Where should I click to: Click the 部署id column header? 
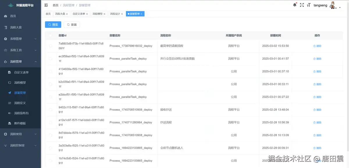coord(63,35)
